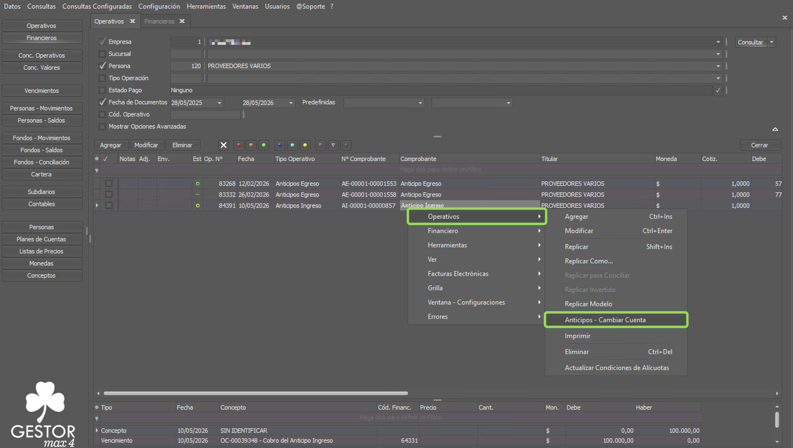Viewport: 793px width, 448px height.
Task: Open Personas - Saldos from sidebar
Action: 42,120
